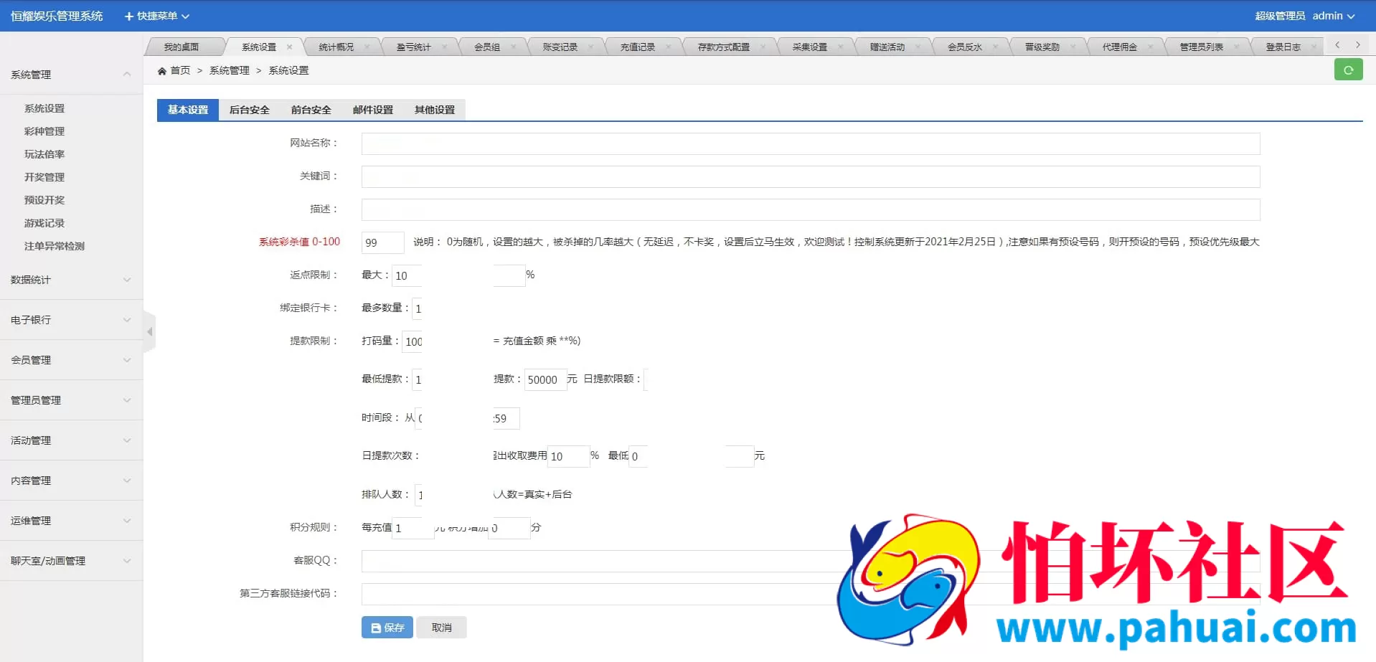
Task: Click the plus icon beside 快捷菜单
Action: point(128,15)
